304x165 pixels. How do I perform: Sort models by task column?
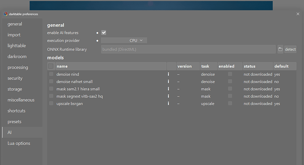tap(208, 66)
